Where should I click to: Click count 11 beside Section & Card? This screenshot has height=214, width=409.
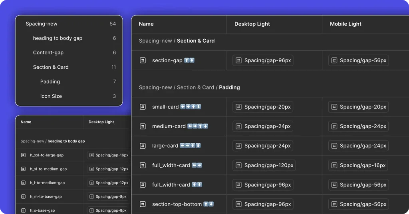pyautogui.click(x=113, y=67)
